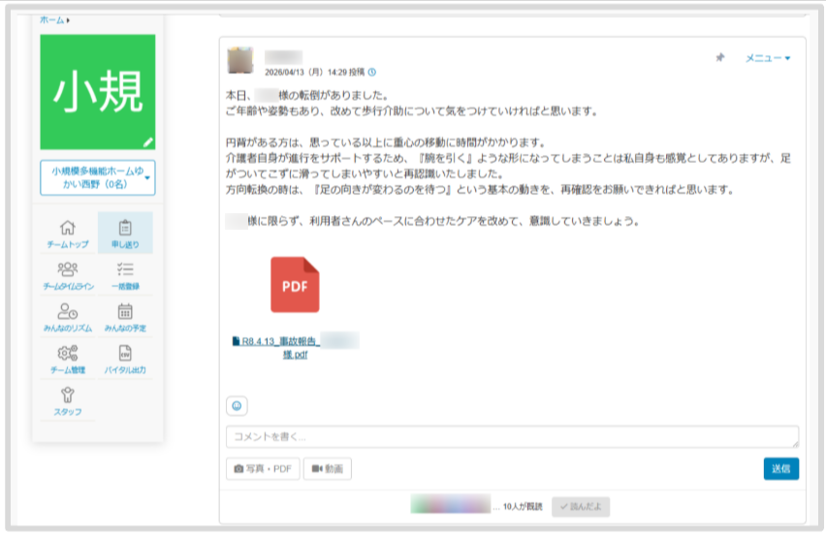The image size is (826, 535).
Task: Expand the 小規模多機能ホームゆかい西野 team selector
Action: tap(98, 177)
